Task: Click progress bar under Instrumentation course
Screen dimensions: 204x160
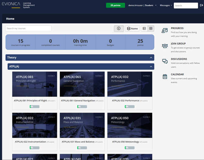Action: (34, 148)
